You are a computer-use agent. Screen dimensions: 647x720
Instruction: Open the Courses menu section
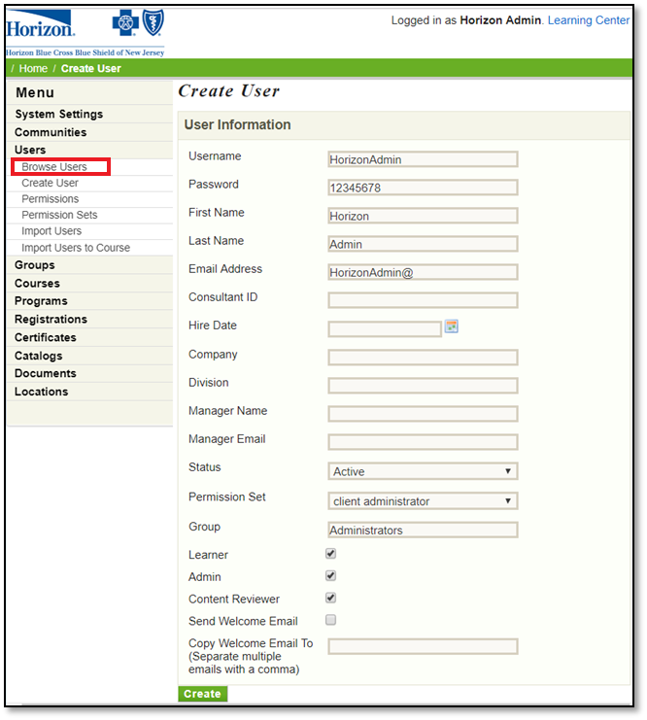pyautogui.click(x=37, y=284)
